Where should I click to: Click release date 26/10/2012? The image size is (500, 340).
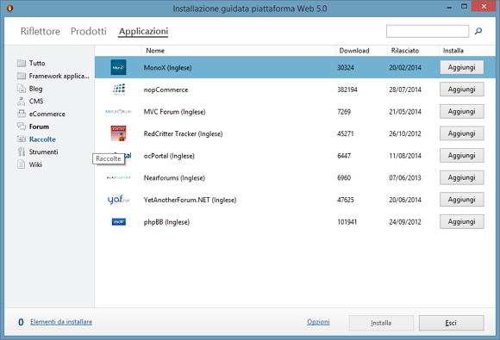[405, 133]
